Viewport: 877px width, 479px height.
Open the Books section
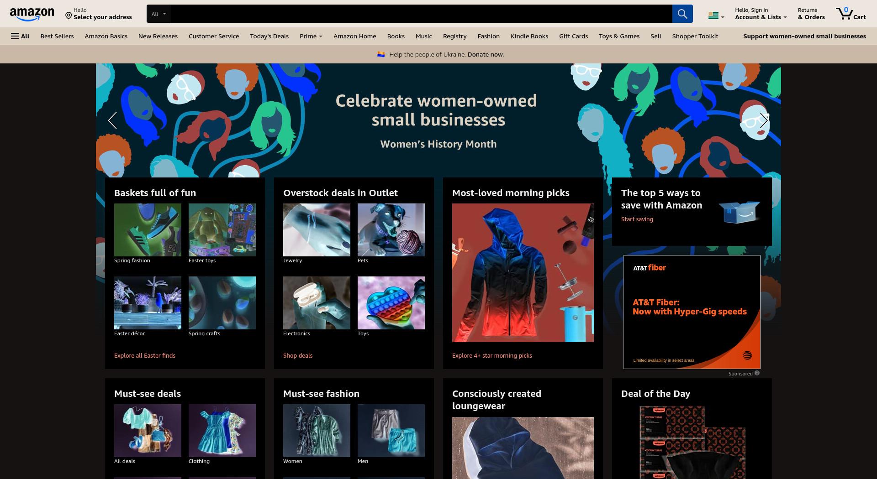click(396, 36)
